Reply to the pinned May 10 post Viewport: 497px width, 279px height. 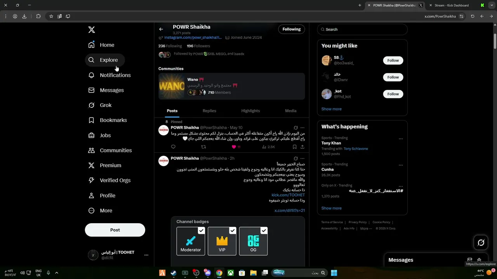(x=173, y=147)
